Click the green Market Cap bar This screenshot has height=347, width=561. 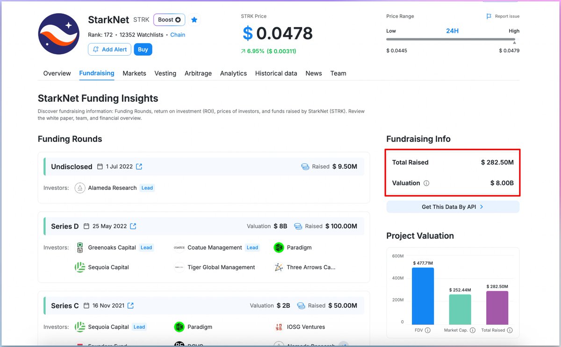pos(460,310)
